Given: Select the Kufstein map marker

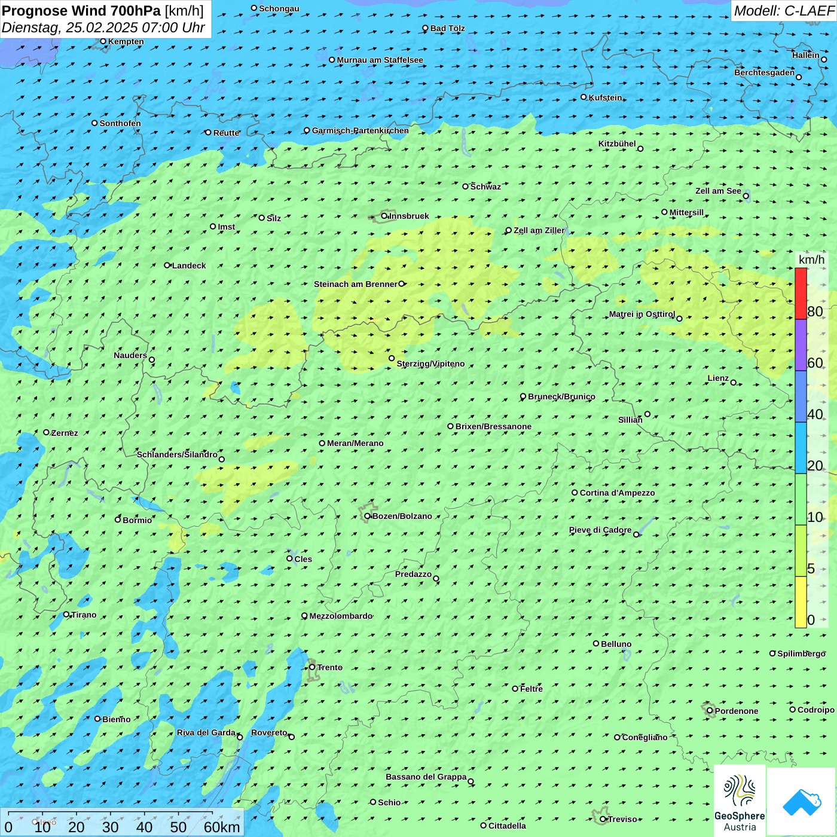Looking at the screenshot, I should coord(584,97).
